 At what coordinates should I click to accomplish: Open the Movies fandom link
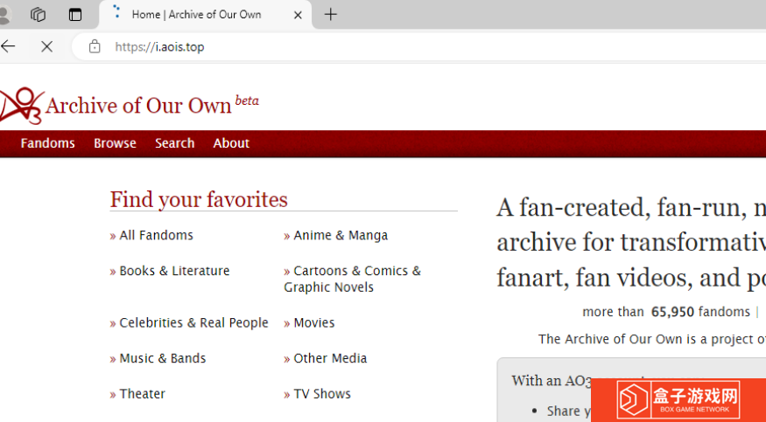(314, 322)
